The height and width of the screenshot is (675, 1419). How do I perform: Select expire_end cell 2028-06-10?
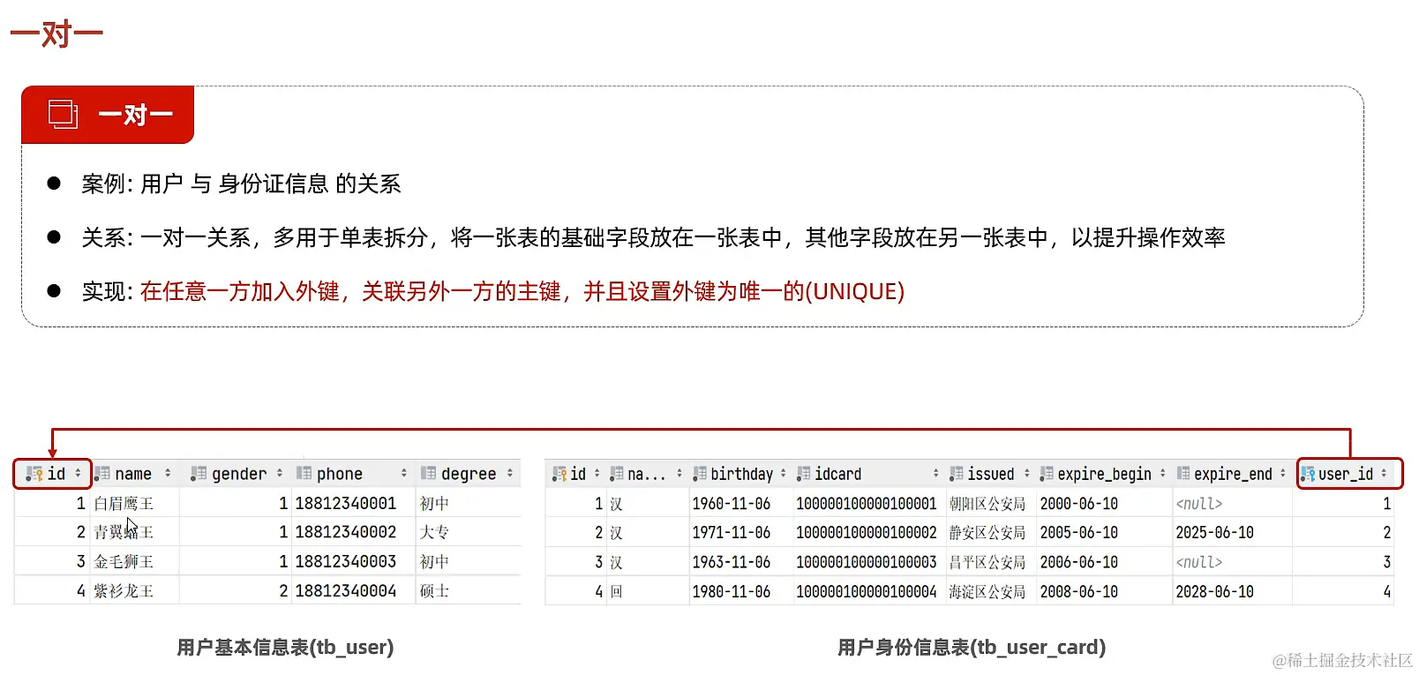pyautogui.click(x=1233, y=591)
